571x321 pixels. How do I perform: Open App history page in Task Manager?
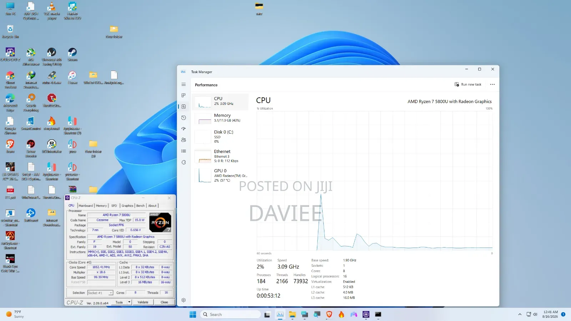pos(183,118)
